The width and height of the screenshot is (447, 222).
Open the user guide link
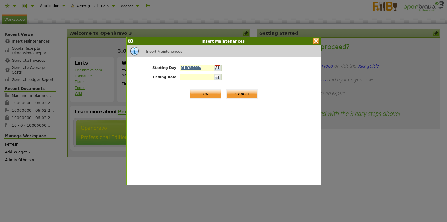coord(368,66)
